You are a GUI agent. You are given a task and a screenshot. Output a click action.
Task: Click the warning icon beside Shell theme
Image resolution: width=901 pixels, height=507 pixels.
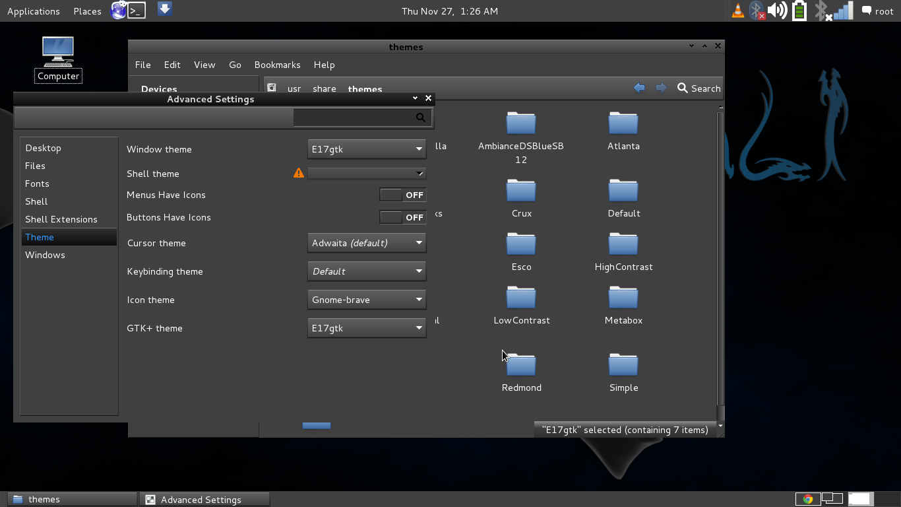tap(298, 172)
